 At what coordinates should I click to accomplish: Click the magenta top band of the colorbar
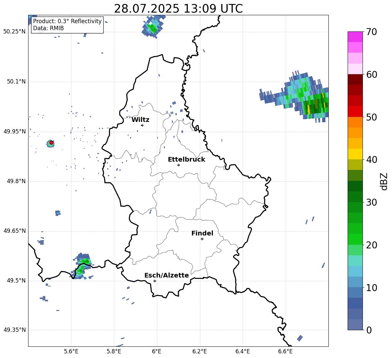point(355,37)
